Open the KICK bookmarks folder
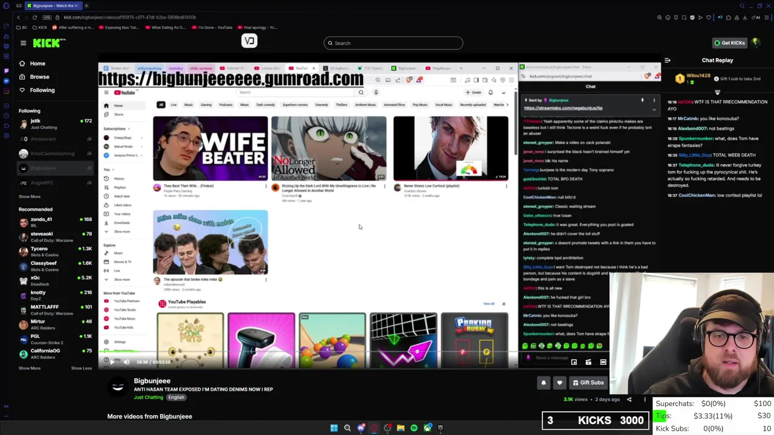Viewport: 774px width, 435px height. coord(40,27)
